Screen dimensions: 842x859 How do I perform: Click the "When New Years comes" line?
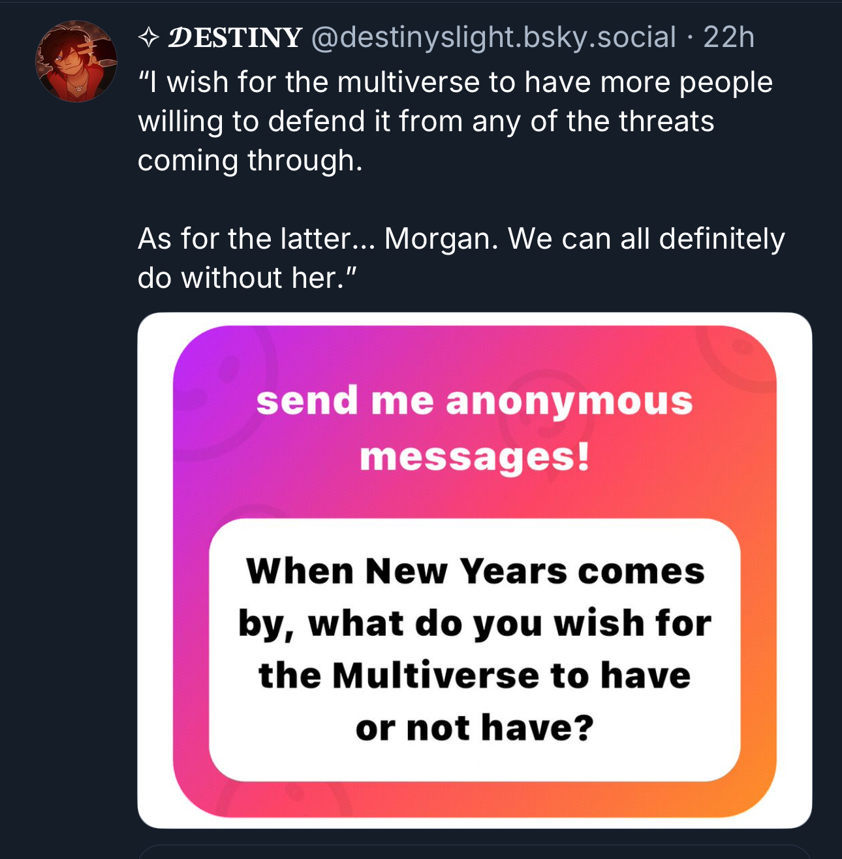coord(475,571)
